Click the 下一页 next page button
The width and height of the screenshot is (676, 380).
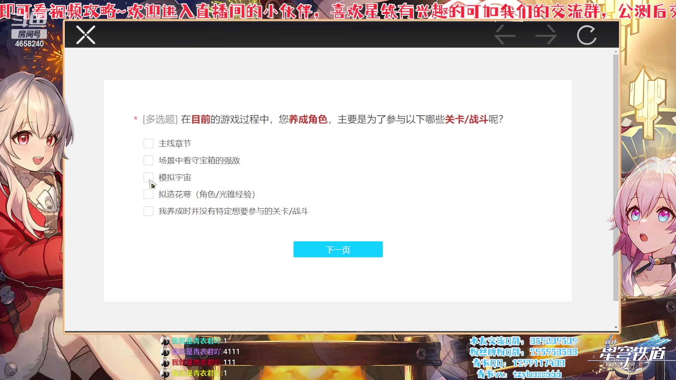[338, 249]
